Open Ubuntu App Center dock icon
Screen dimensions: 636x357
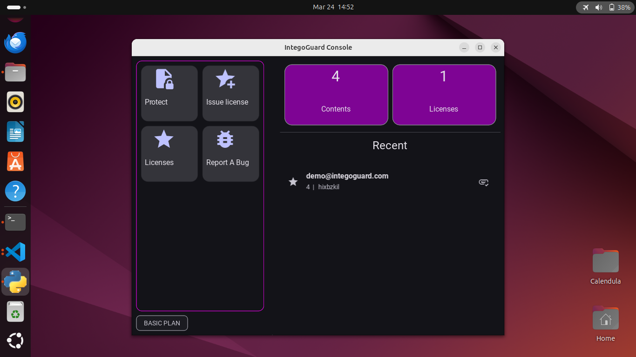[x=15, y=161]
